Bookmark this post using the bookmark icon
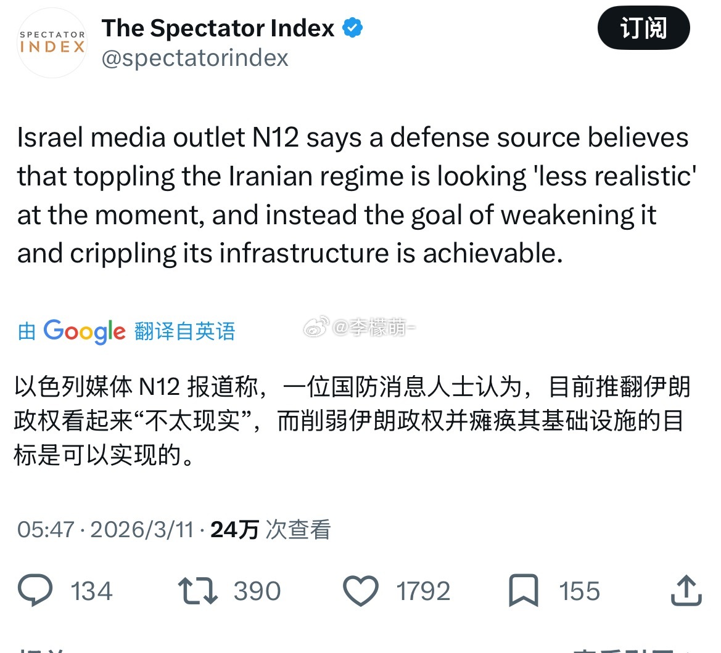The height and width of the screenshot is (653, 721). tap(523, 591)
